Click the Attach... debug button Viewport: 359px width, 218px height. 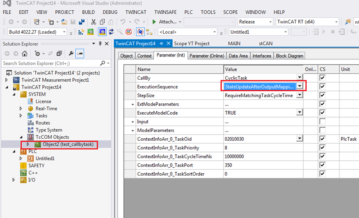coord(167,22)
